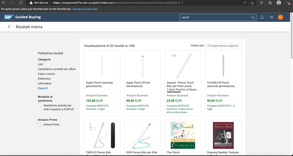Screen dimensions: 293x156
Task: Select the Elettronica category filter
Action: click(x=44, y=78)
